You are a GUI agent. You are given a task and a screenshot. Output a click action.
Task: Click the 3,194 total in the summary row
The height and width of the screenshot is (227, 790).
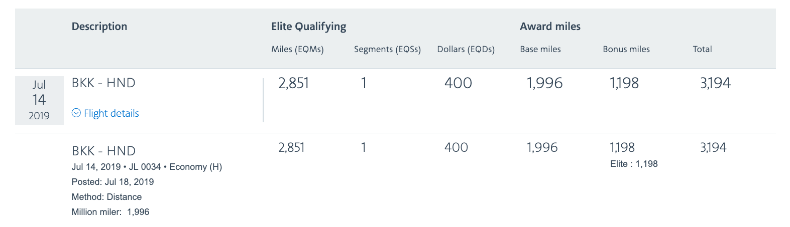(x=715, y=83)
